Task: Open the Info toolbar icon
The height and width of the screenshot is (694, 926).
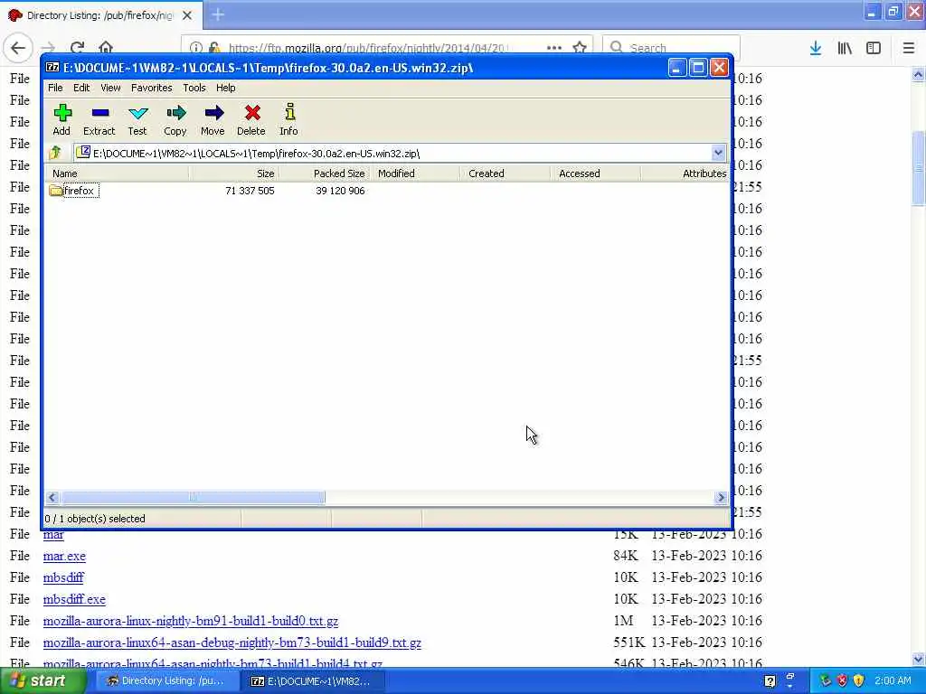Action: tap(288, 120)
